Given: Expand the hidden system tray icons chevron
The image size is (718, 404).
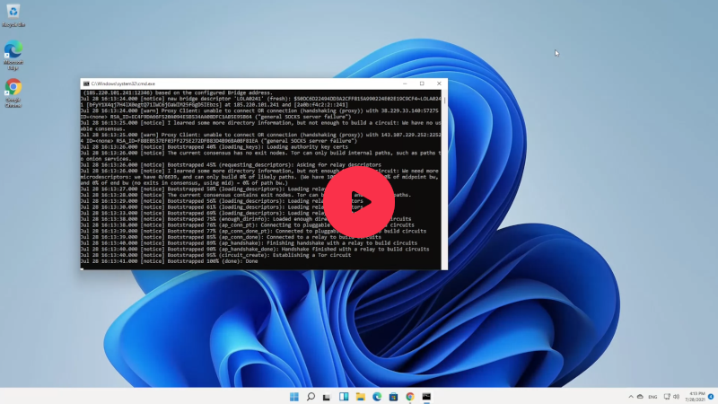Looking at the screenshot, I should 631,396.
